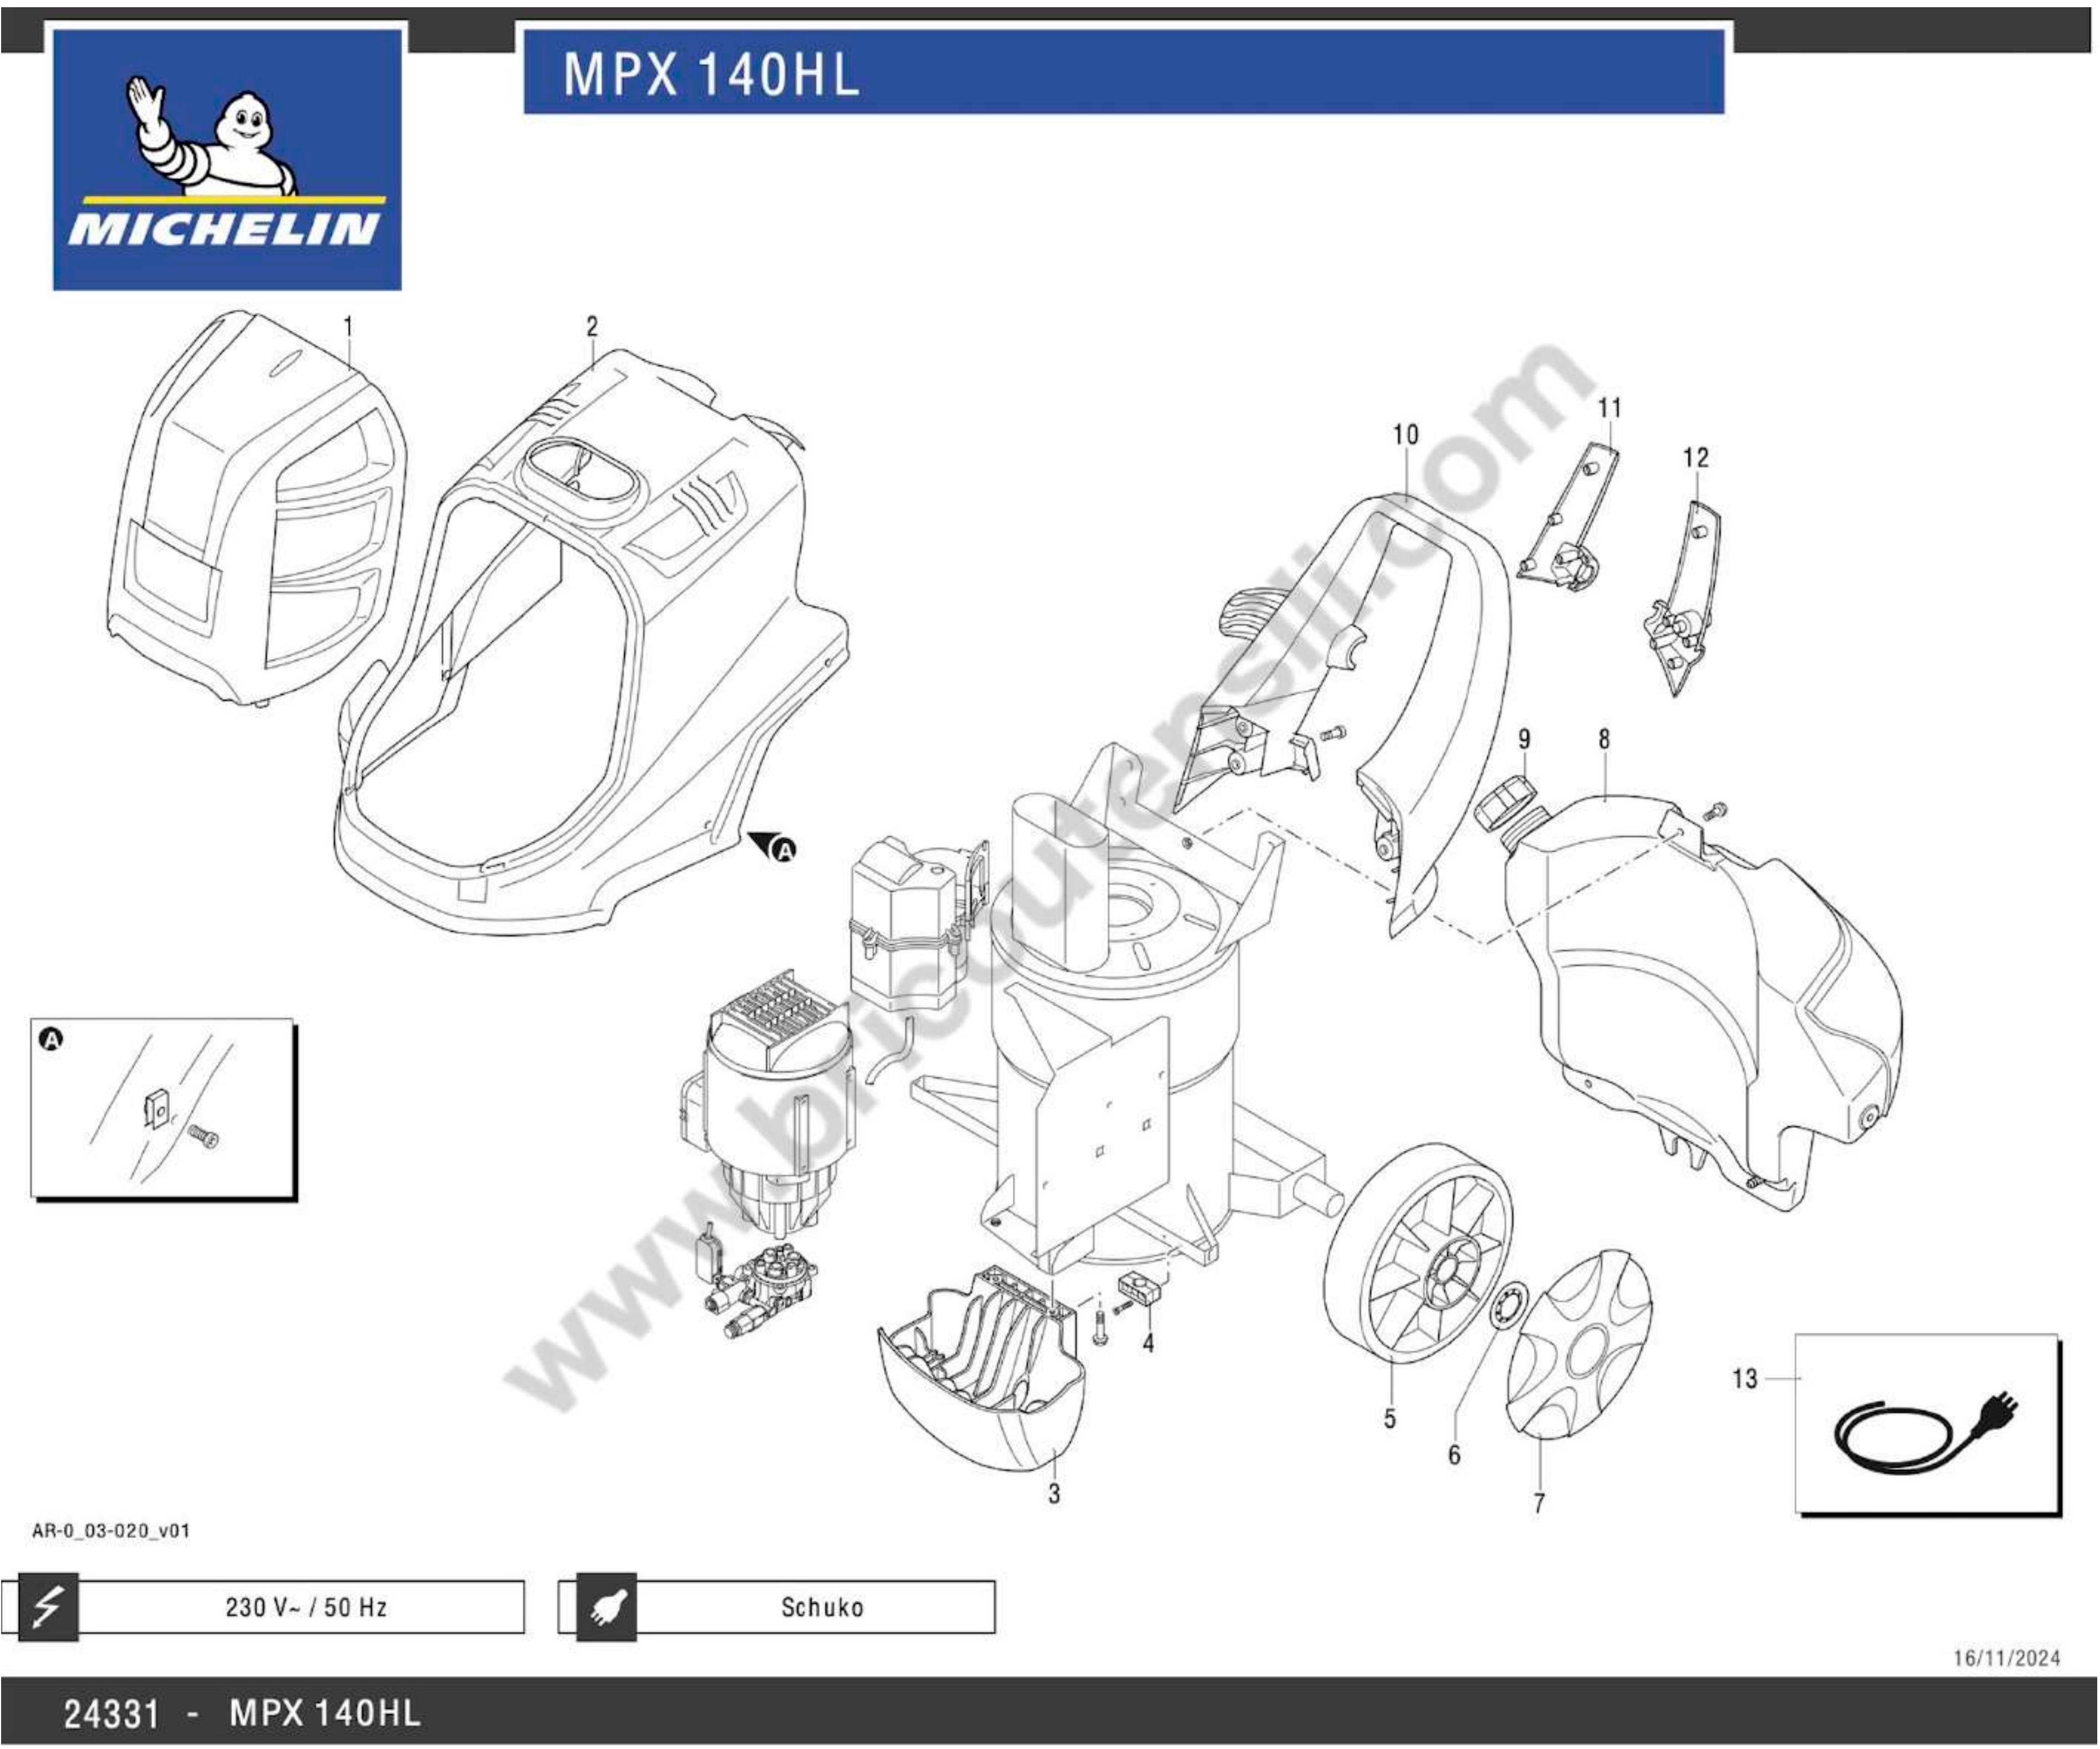Image resolution: width=2100 pixels, height=1749 pixels.
Task: Click the clip and screw drawing in detail A
Action: pyautogui.click(x=181, y=1120)
